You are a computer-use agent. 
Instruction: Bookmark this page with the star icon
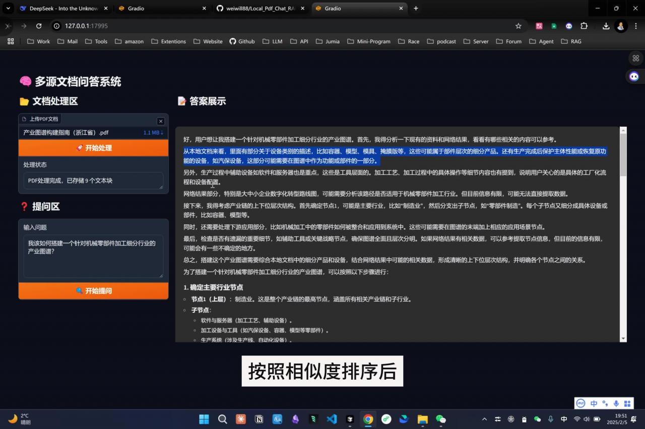(x=519, y=26)
